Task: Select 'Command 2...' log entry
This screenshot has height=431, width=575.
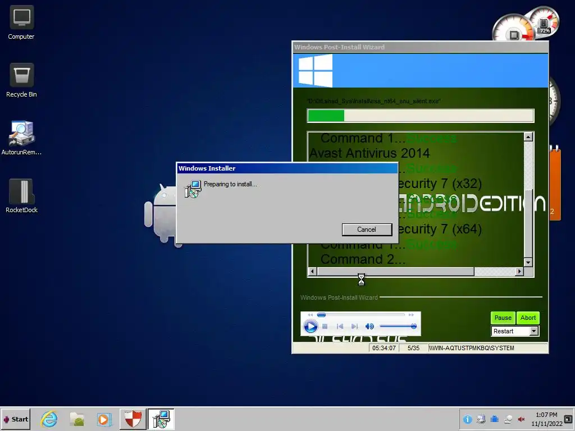Action: click(363, 259)
